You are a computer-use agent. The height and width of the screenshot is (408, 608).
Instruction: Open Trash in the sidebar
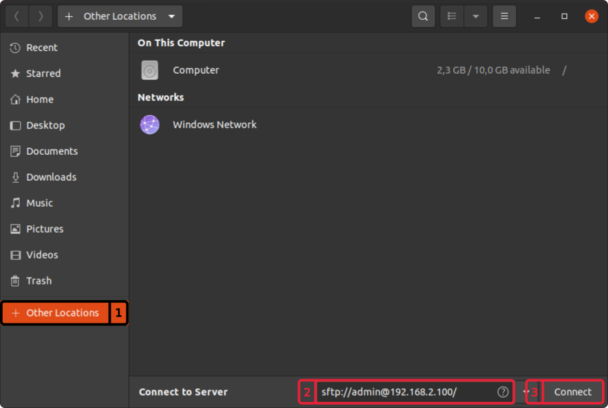point(64,281)
